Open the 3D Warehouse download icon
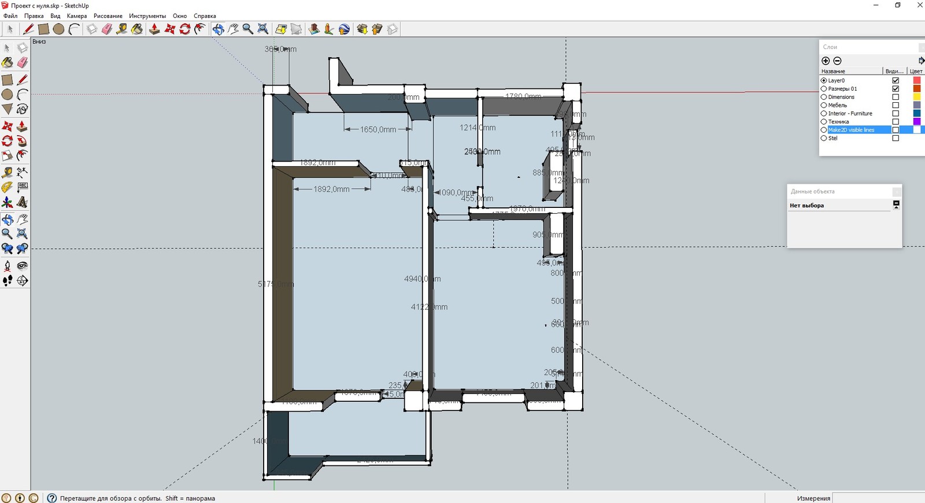925x503 pixels. (362, 29)
